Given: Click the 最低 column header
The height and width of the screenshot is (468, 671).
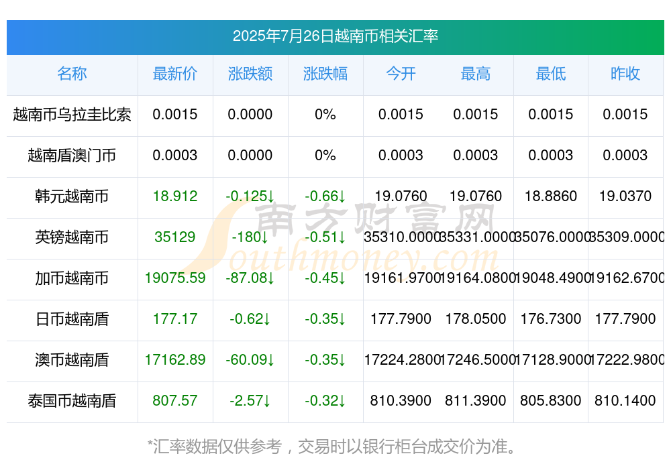Looking at the screenshot, I should click(551, 74).
